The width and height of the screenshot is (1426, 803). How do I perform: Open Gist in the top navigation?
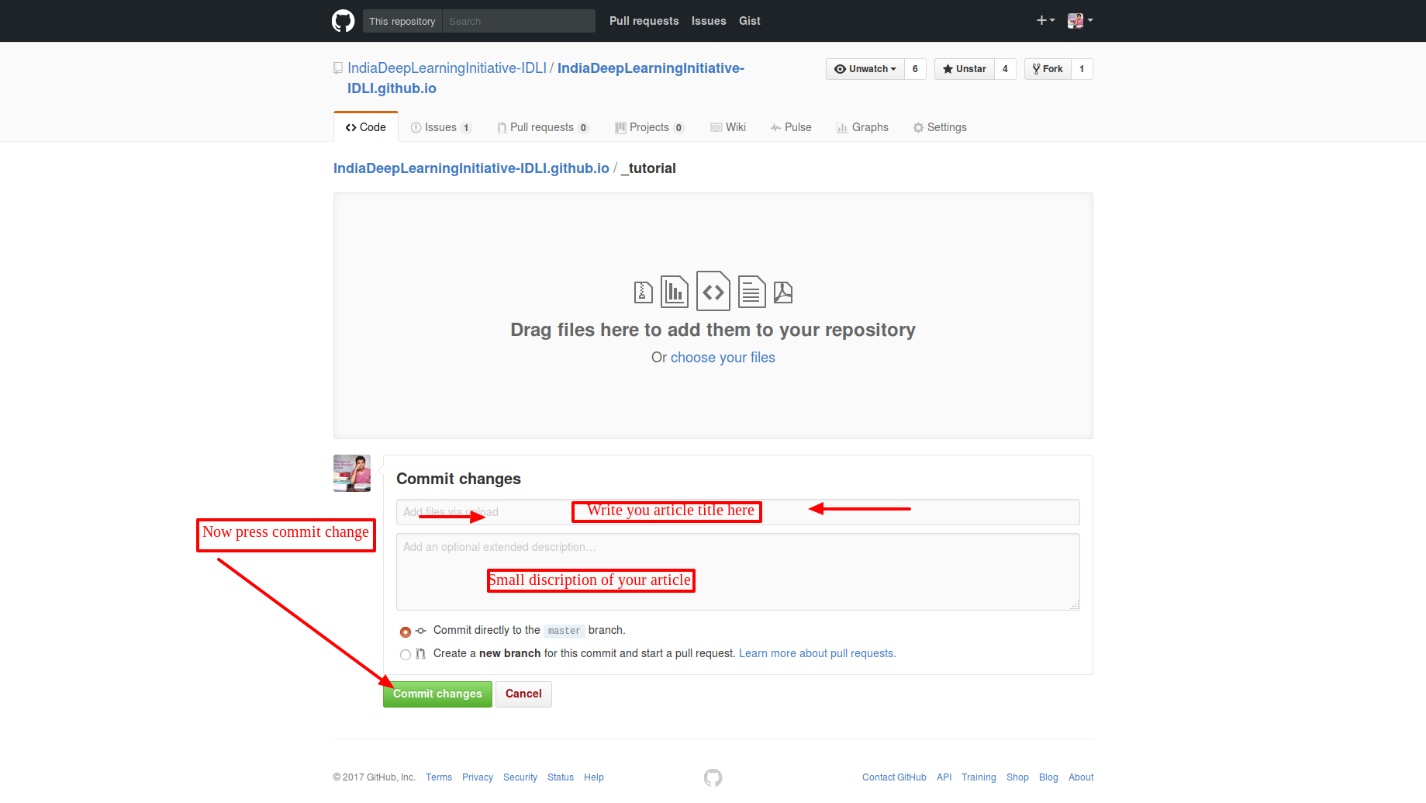[750, 21]
